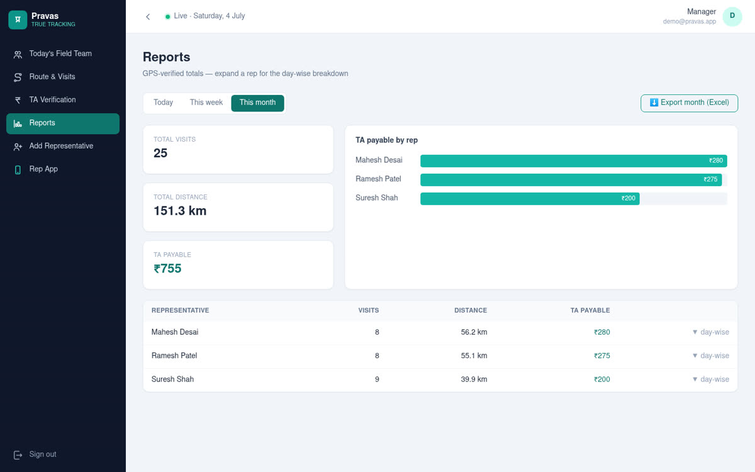Click Suresh Shah name in the table
The width and height of the screenshot is (755, 472).
tap(172, 379)
